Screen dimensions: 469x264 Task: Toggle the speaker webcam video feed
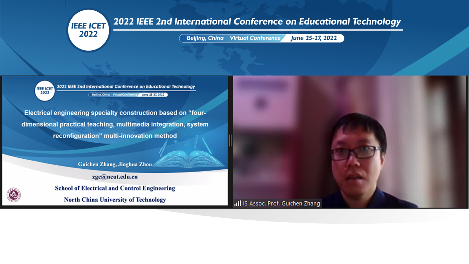350,140
